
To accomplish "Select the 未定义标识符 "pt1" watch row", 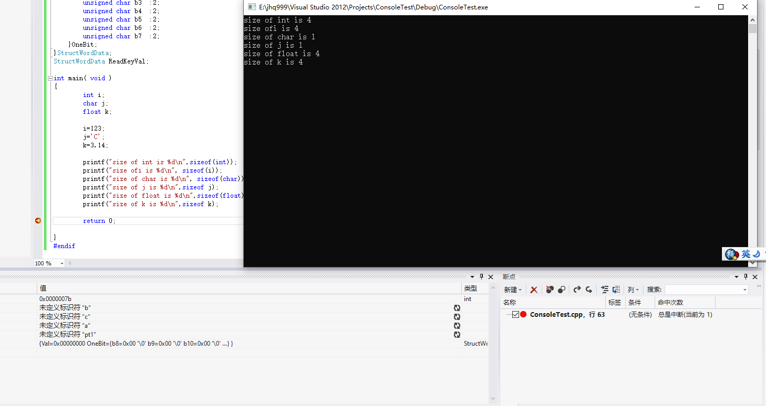I will coord(249,335).
